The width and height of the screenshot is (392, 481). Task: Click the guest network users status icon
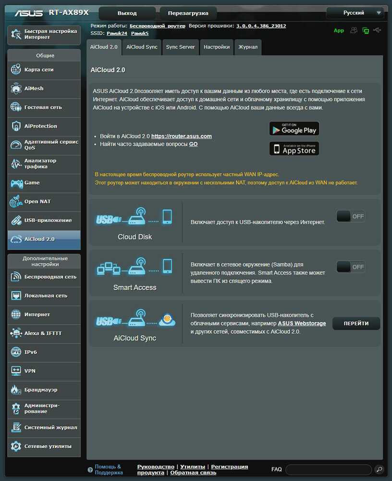[x=354, y=30]
